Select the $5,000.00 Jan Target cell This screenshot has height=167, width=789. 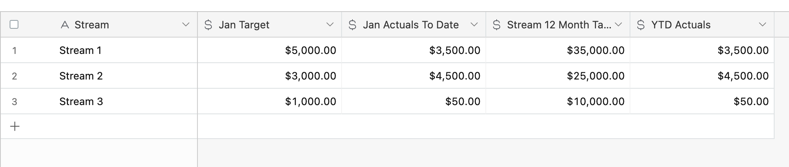(270, 50)
